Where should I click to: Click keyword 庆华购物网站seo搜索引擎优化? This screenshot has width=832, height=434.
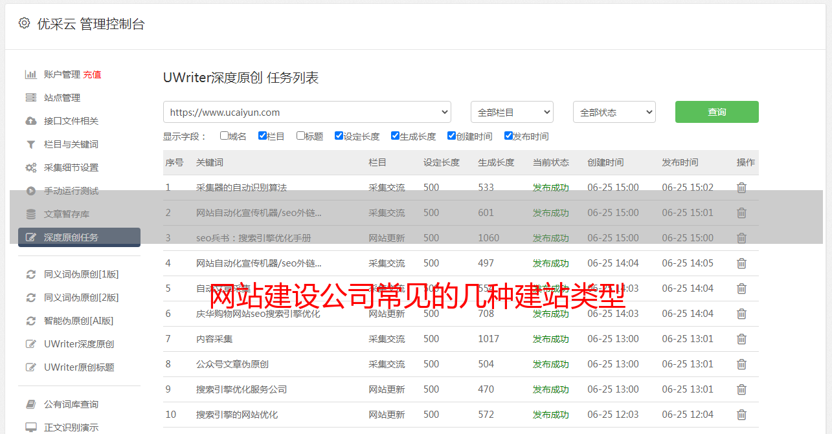click(258, 314)
